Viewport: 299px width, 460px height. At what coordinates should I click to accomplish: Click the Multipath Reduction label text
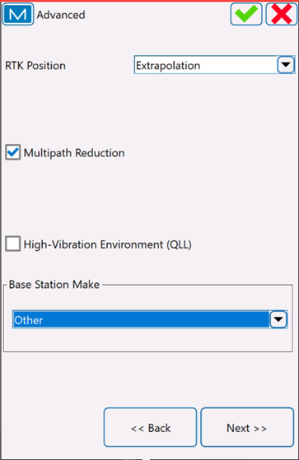(x=74, y=153)
